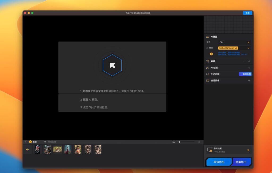Select the 编辑 crop tool icon
Viewport: 272px width, 173px height.
coord(207,61)
